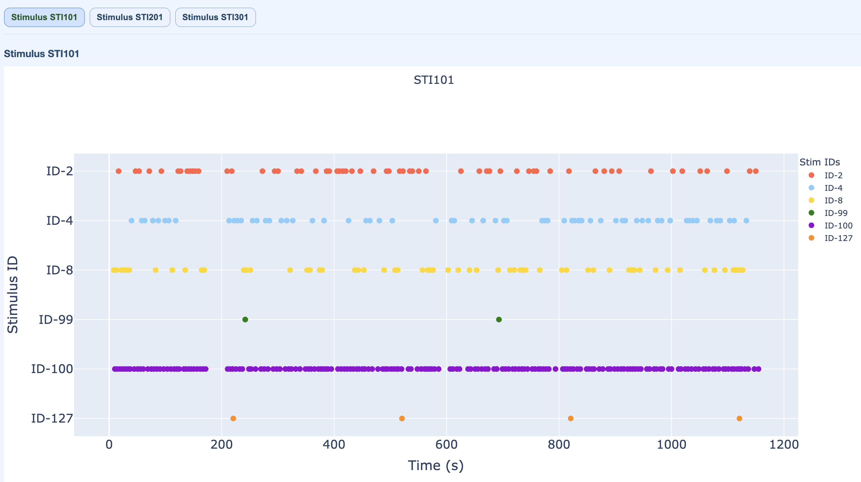This screenshot has height=482, width=861.
Task: Click the "Stimulus ID" vertical axis title
Action: click(x=13, y=294)
